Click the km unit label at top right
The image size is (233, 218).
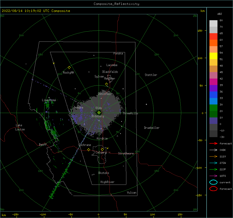pos(202,11)
